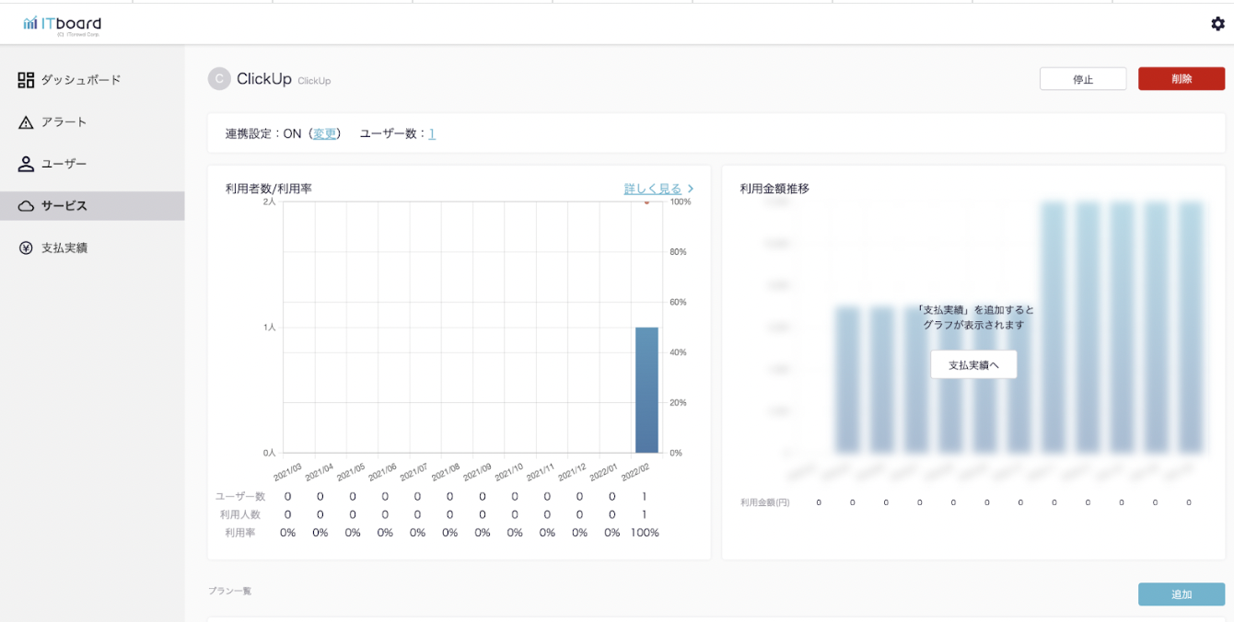Viewport: 1234px width, 622px height.
Task: Click the user person icon in sidebar
Action: (26, 164)
